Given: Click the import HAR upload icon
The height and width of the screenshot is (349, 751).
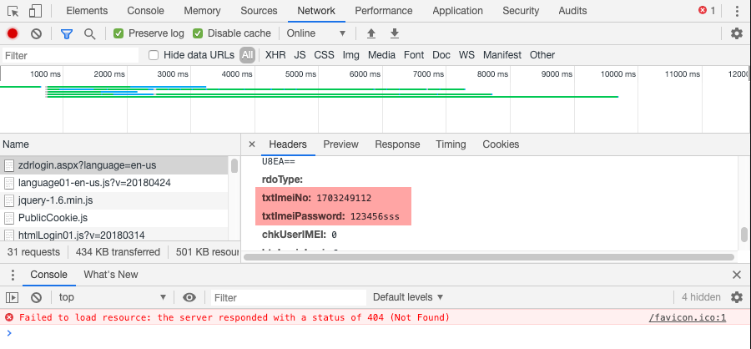Looking at the screenshot, I should tap(372, 33).
